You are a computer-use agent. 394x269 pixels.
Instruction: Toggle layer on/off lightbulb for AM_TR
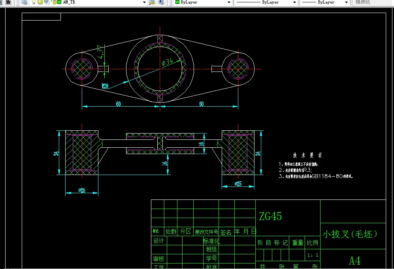[x=34, y=2]
